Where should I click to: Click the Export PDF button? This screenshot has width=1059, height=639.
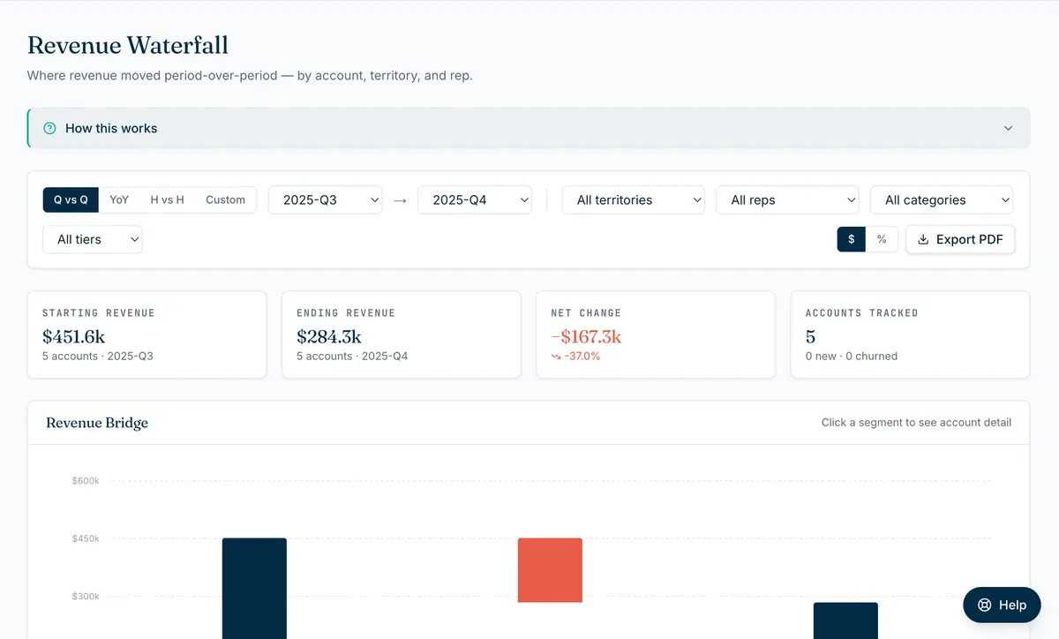coord(960,239)
